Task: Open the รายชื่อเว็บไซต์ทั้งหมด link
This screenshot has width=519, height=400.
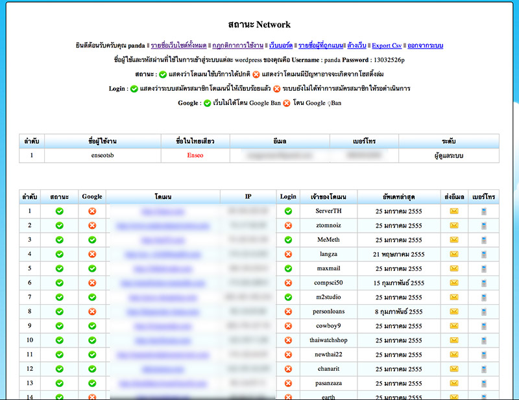Action: point(179,46)
